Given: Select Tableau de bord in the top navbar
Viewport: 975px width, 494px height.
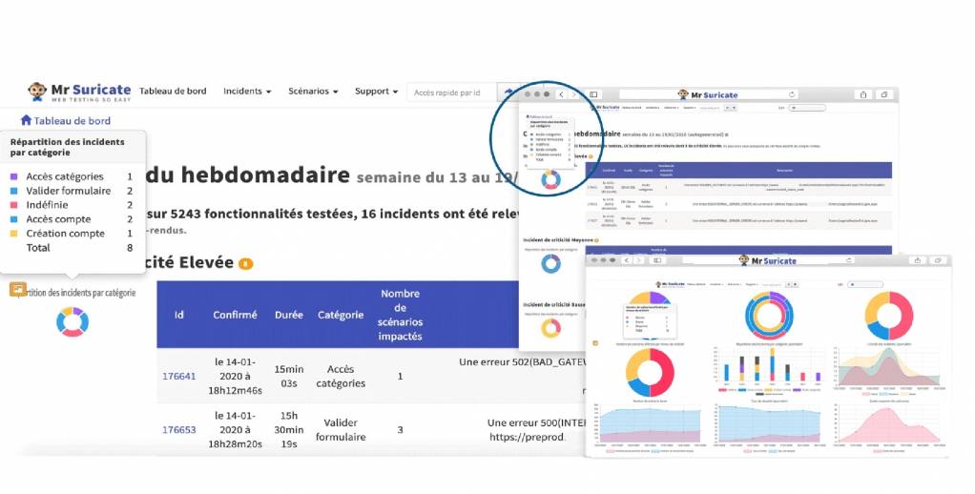Looking at the screenshot, I should coord(173,92).
